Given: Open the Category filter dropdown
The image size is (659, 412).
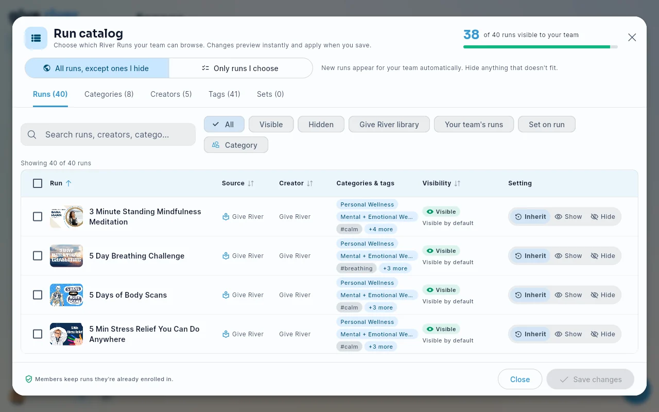Looking at the screenshot, I should tap(236, 145).
